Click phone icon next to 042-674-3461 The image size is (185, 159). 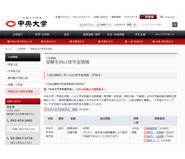click(8, 120)
